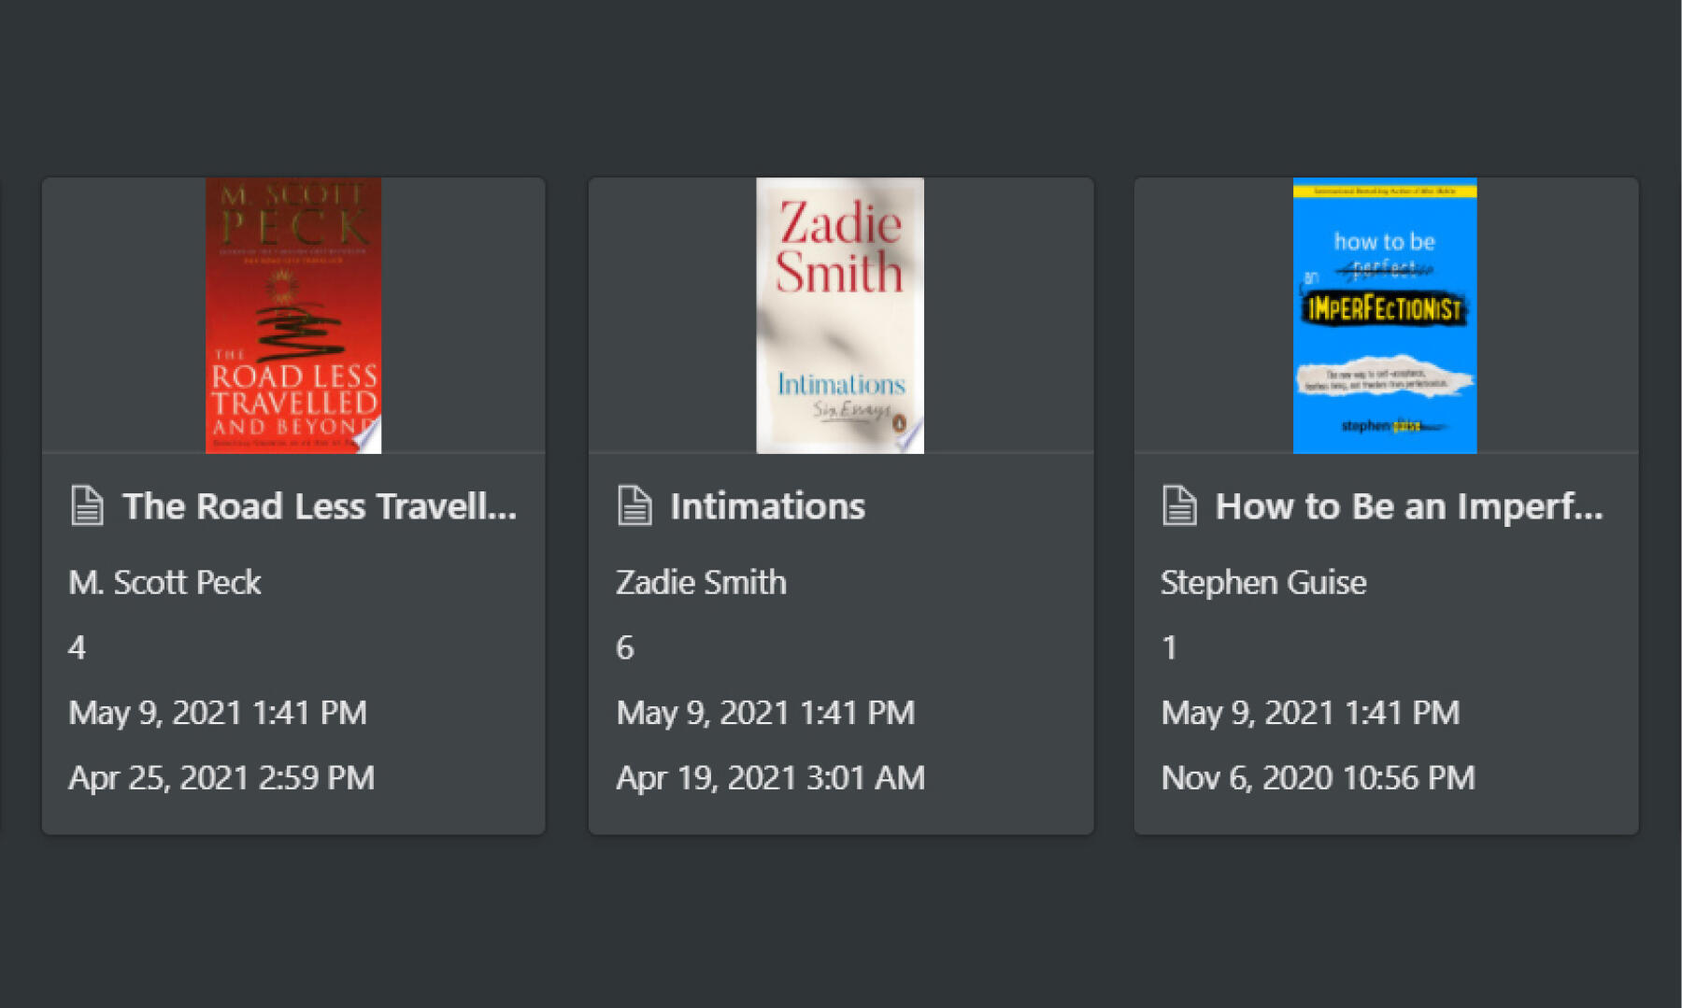The image size is (1682, 1008).
Task: Select author Stephen Guise text
Action: 1263,582
